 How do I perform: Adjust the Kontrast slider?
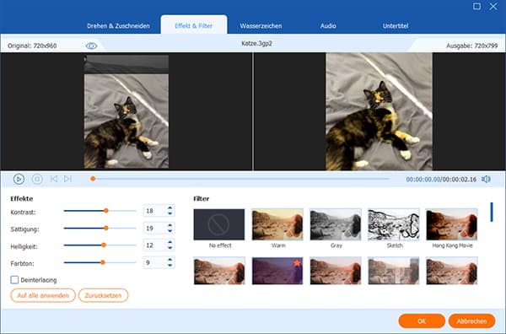coord(100,211)
